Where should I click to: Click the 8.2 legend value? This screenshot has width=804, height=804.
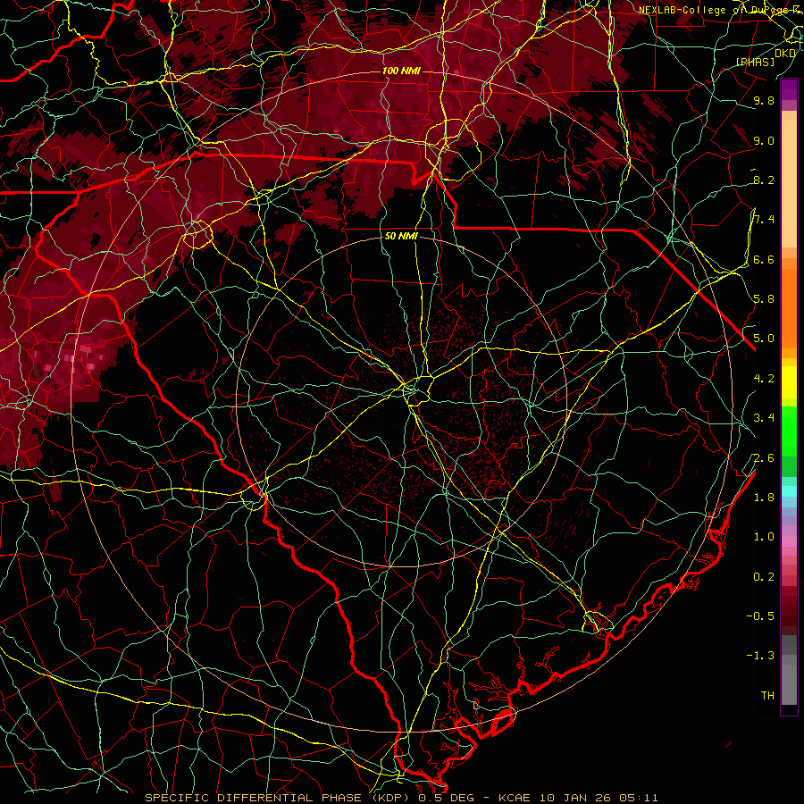[764, 180]
